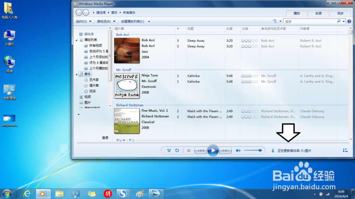Image resolution: width=355 pixels, height=199 pixels.
Task: Open the 刻录 tab
Action: [318, 13]
